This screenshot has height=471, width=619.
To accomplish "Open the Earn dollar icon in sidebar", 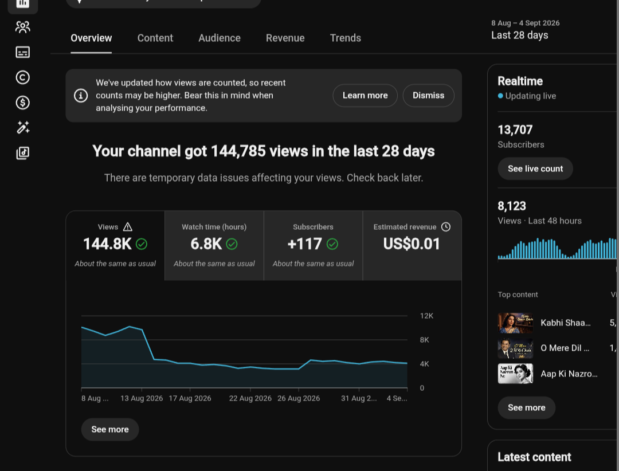I will 22,103.
